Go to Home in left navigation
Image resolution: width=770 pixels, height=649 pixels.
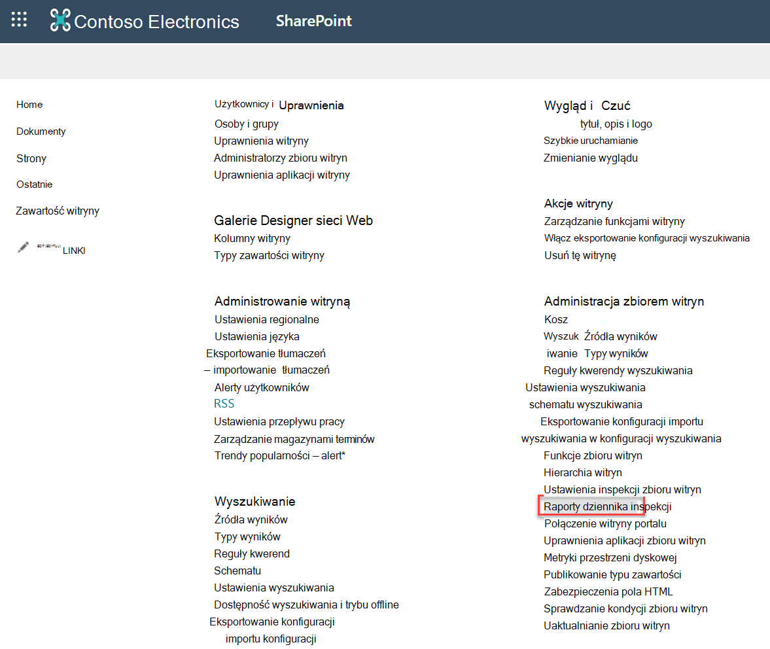[x=29, y=105]
